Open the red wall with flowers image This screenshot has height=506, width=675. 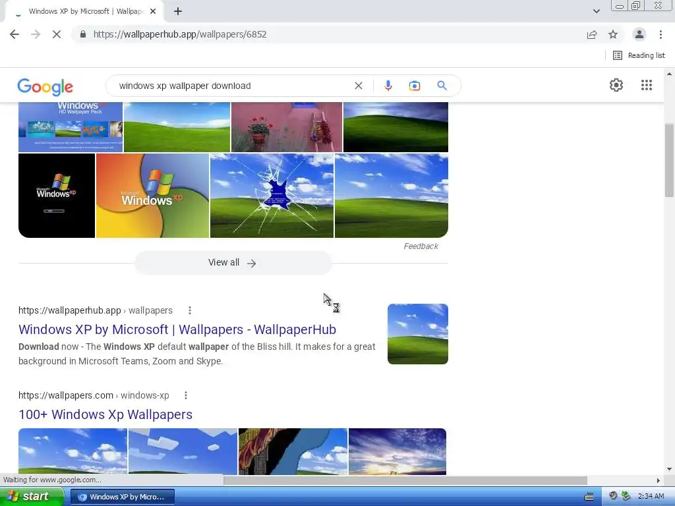tap(287, 127)
